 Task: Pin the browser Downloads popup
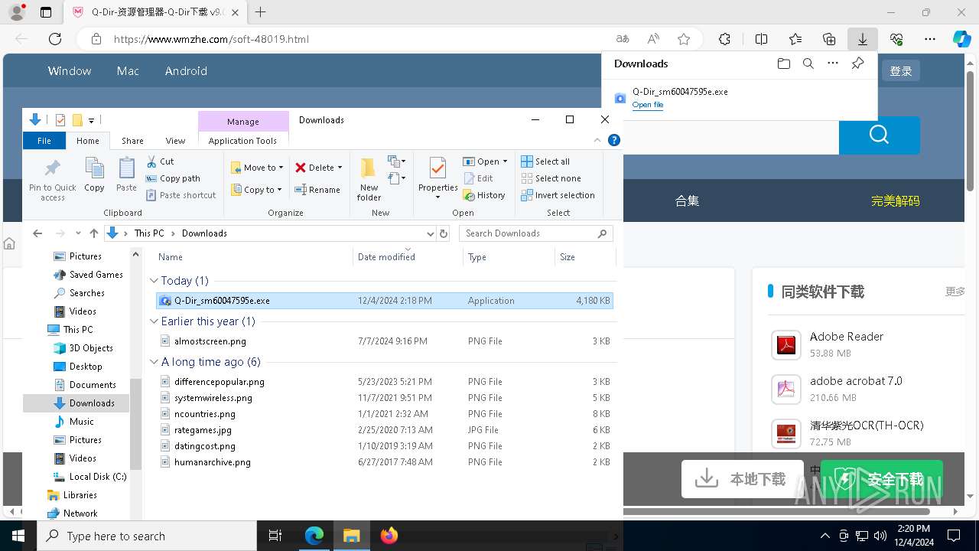857,64
